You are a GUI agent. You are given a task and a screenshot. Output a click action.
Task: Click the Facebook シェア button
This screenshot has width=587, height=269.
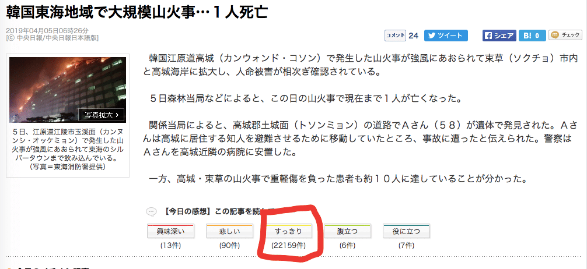click(x=498, y=36)
